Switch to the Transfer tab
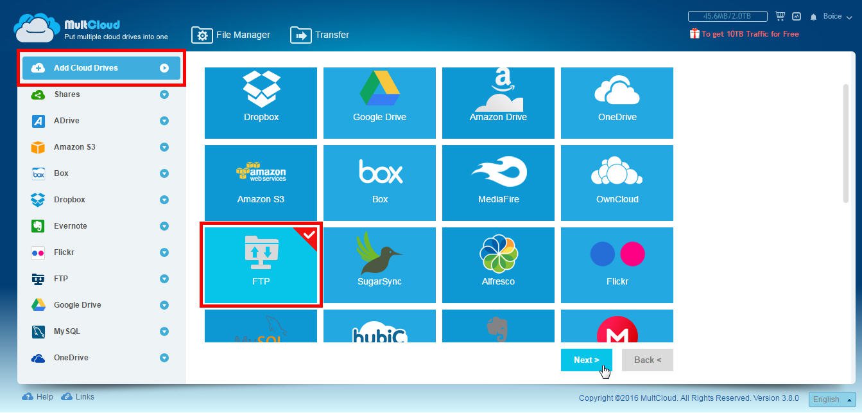This screenshot has height=413, width=862. pos(320,35)
